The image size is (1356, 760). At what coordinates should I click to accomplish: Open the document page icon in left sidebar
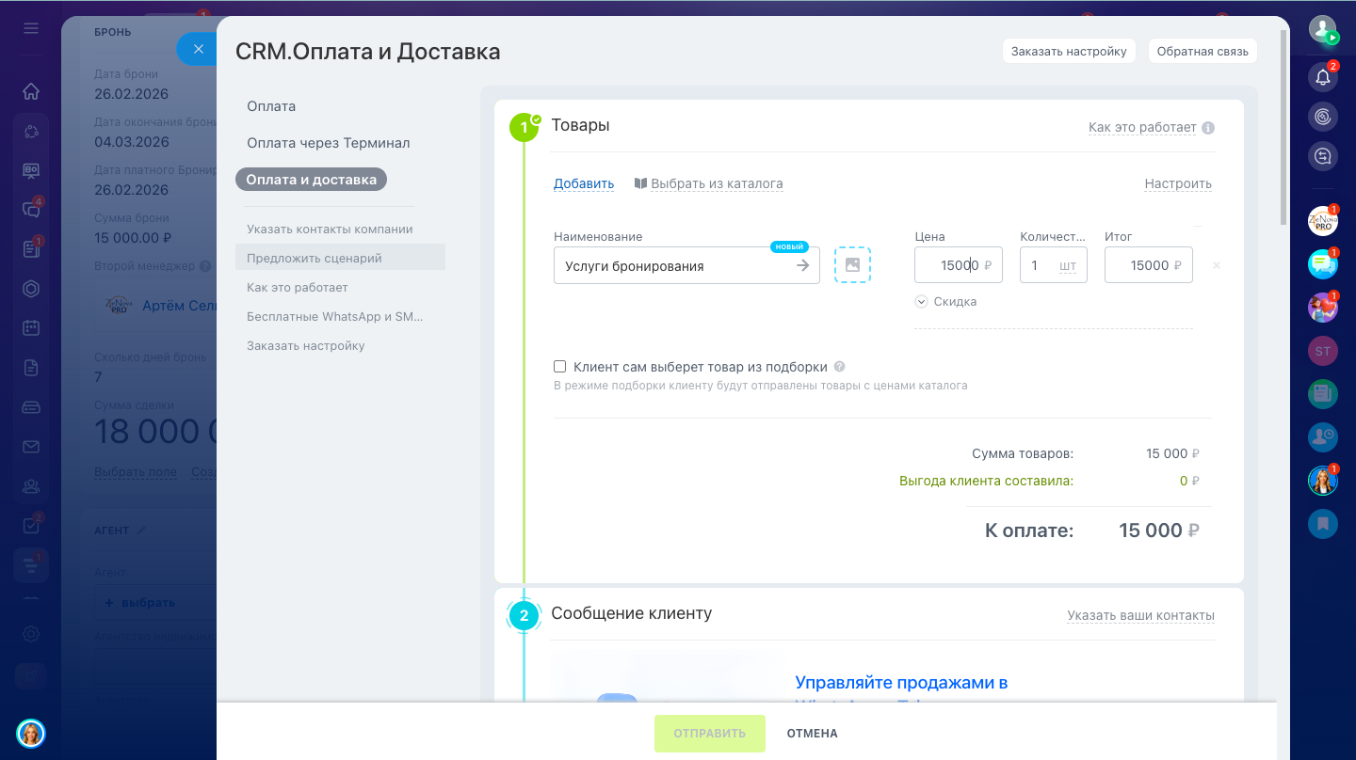31,368
